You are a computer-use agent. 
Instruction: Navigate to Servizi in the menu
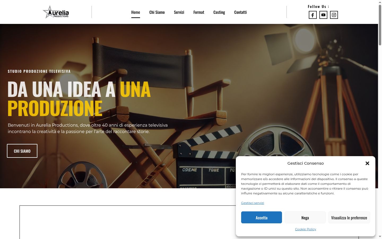pos(179,12)
